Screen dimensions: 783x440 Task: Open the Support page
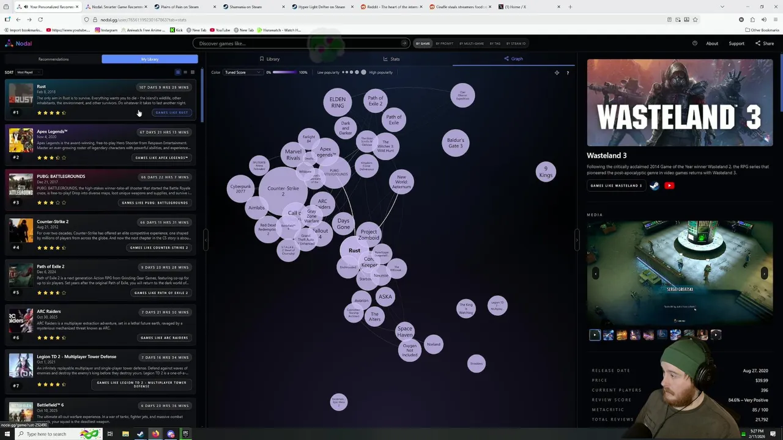[737, 43]
